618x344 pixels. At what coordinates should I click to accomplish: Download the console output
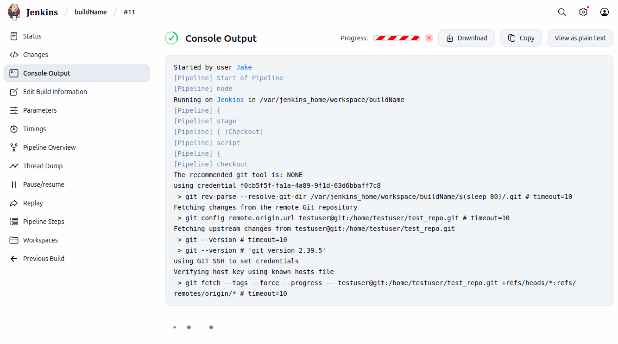tap(467, 38)
